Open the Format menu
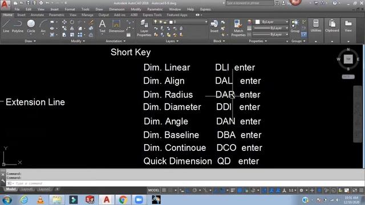The width and height of the screenshot is (365, 205). click(x=70, y=9)
